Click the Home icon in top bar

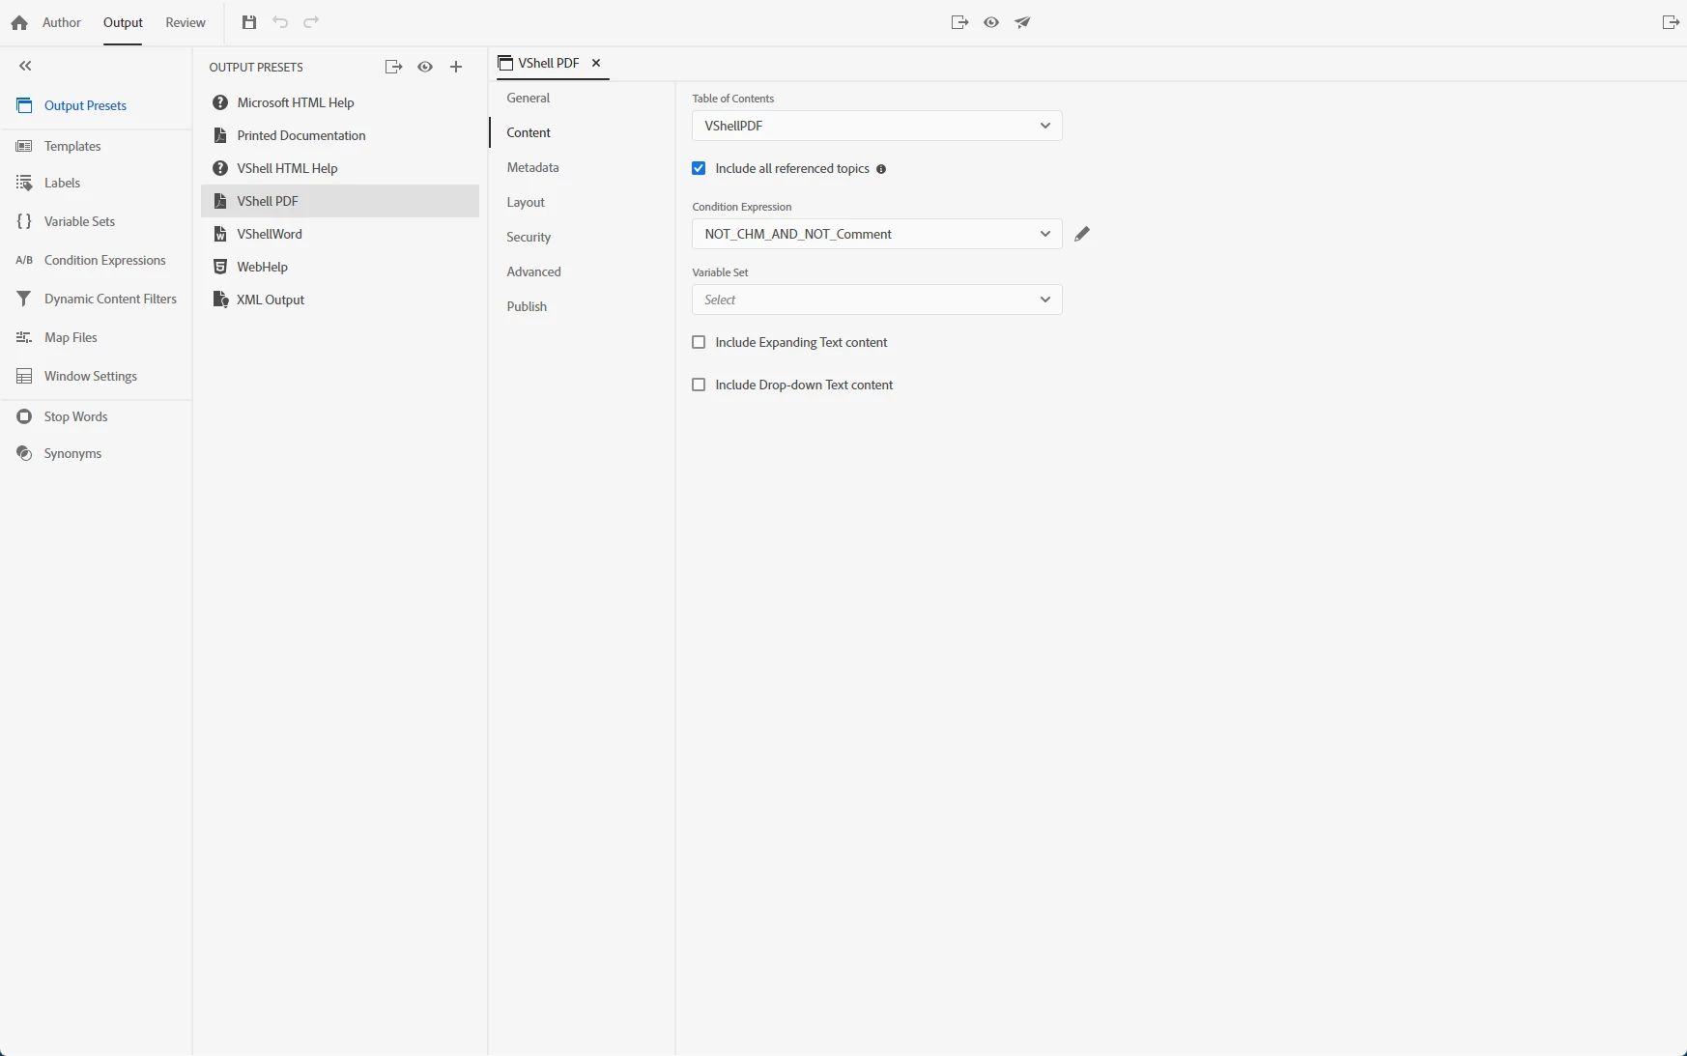(x=19, y=22)
